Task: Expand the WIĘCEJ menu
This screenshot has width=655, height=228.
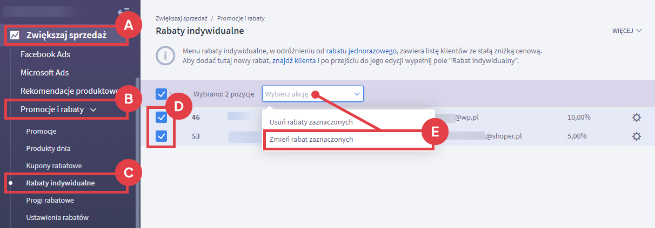Action: coord(627,31)
